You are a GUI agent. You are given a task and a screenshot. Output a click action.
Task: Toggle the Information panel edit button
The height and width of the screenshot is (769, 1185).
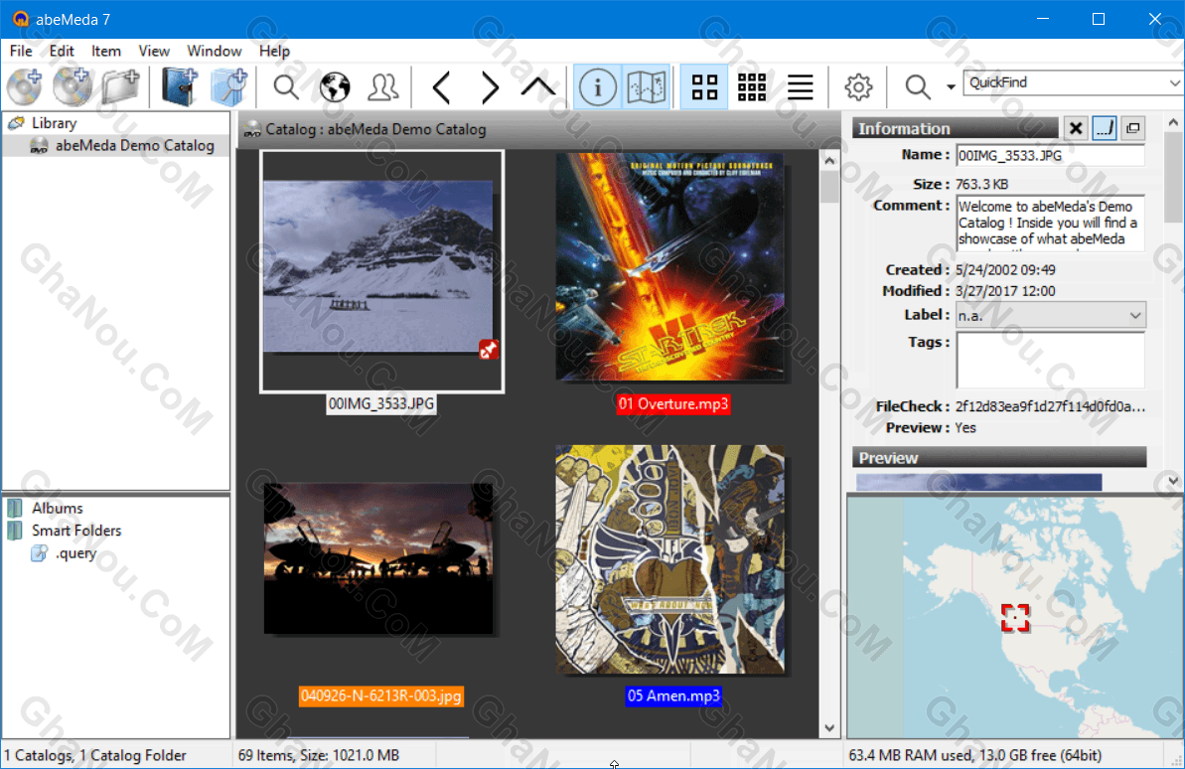(1105, 128)
